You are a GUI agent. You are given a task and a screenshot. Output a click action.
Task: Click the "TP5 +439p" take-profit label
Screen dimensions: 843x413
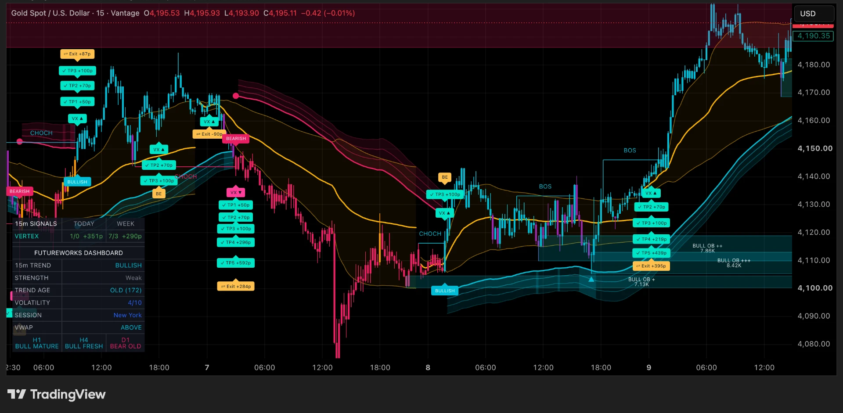click(651, 253)
